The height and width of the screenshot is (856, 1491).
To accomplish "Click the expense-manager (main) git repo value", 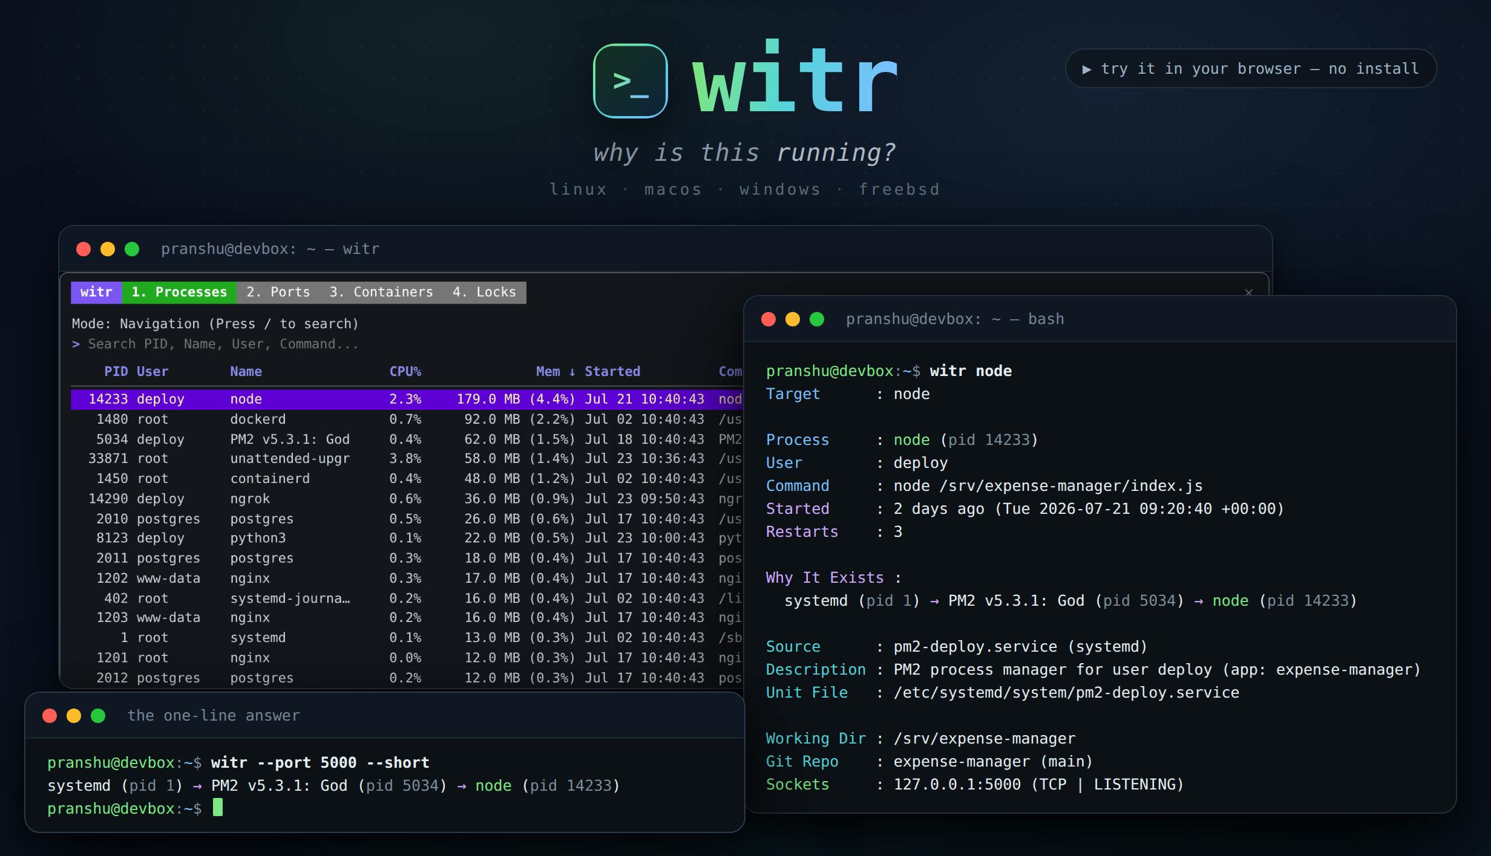I will click(993, 762).
